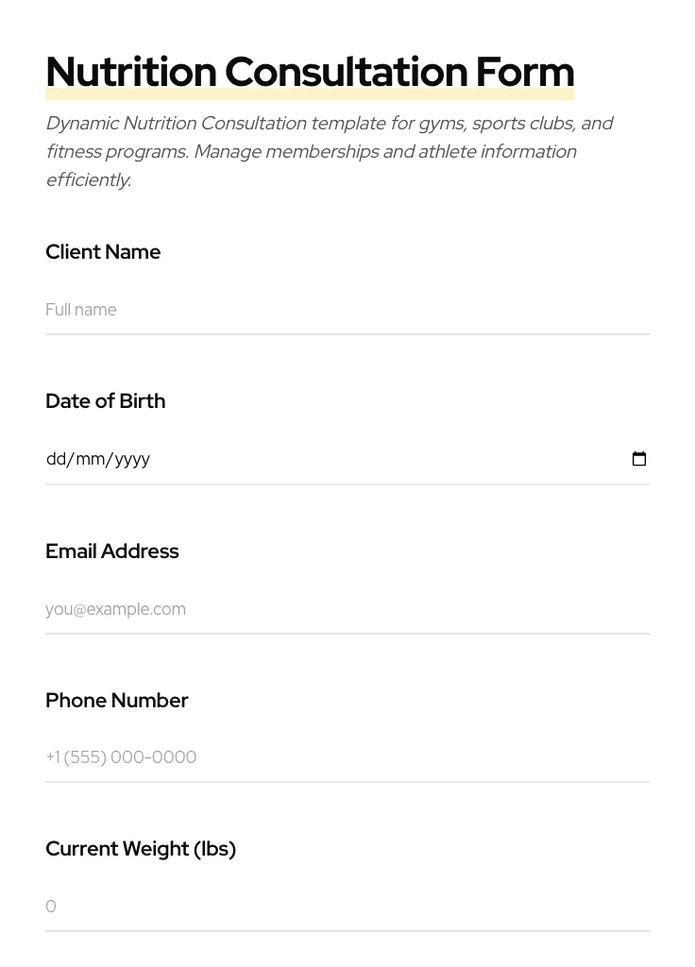The height and width of the screenshot is (967, 695).
Task: Focus the Phone Number input field
Action: (x=347, y=757)
